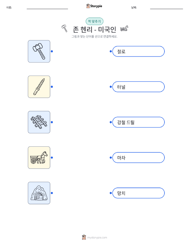Select the word box 망치
The image size is (189, 245).
[x=138, y=193]
